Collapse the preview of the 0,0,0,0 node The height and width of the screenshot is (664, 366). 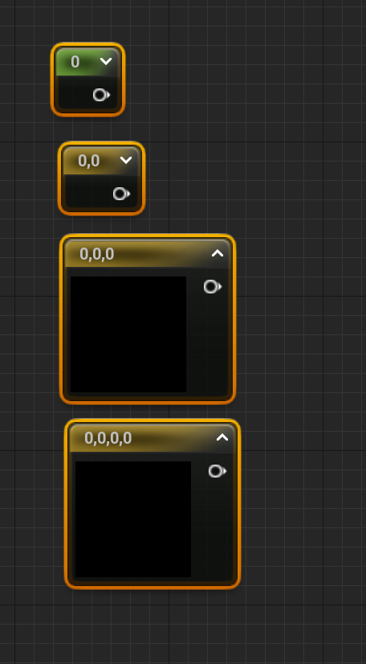tap(222, 437)
